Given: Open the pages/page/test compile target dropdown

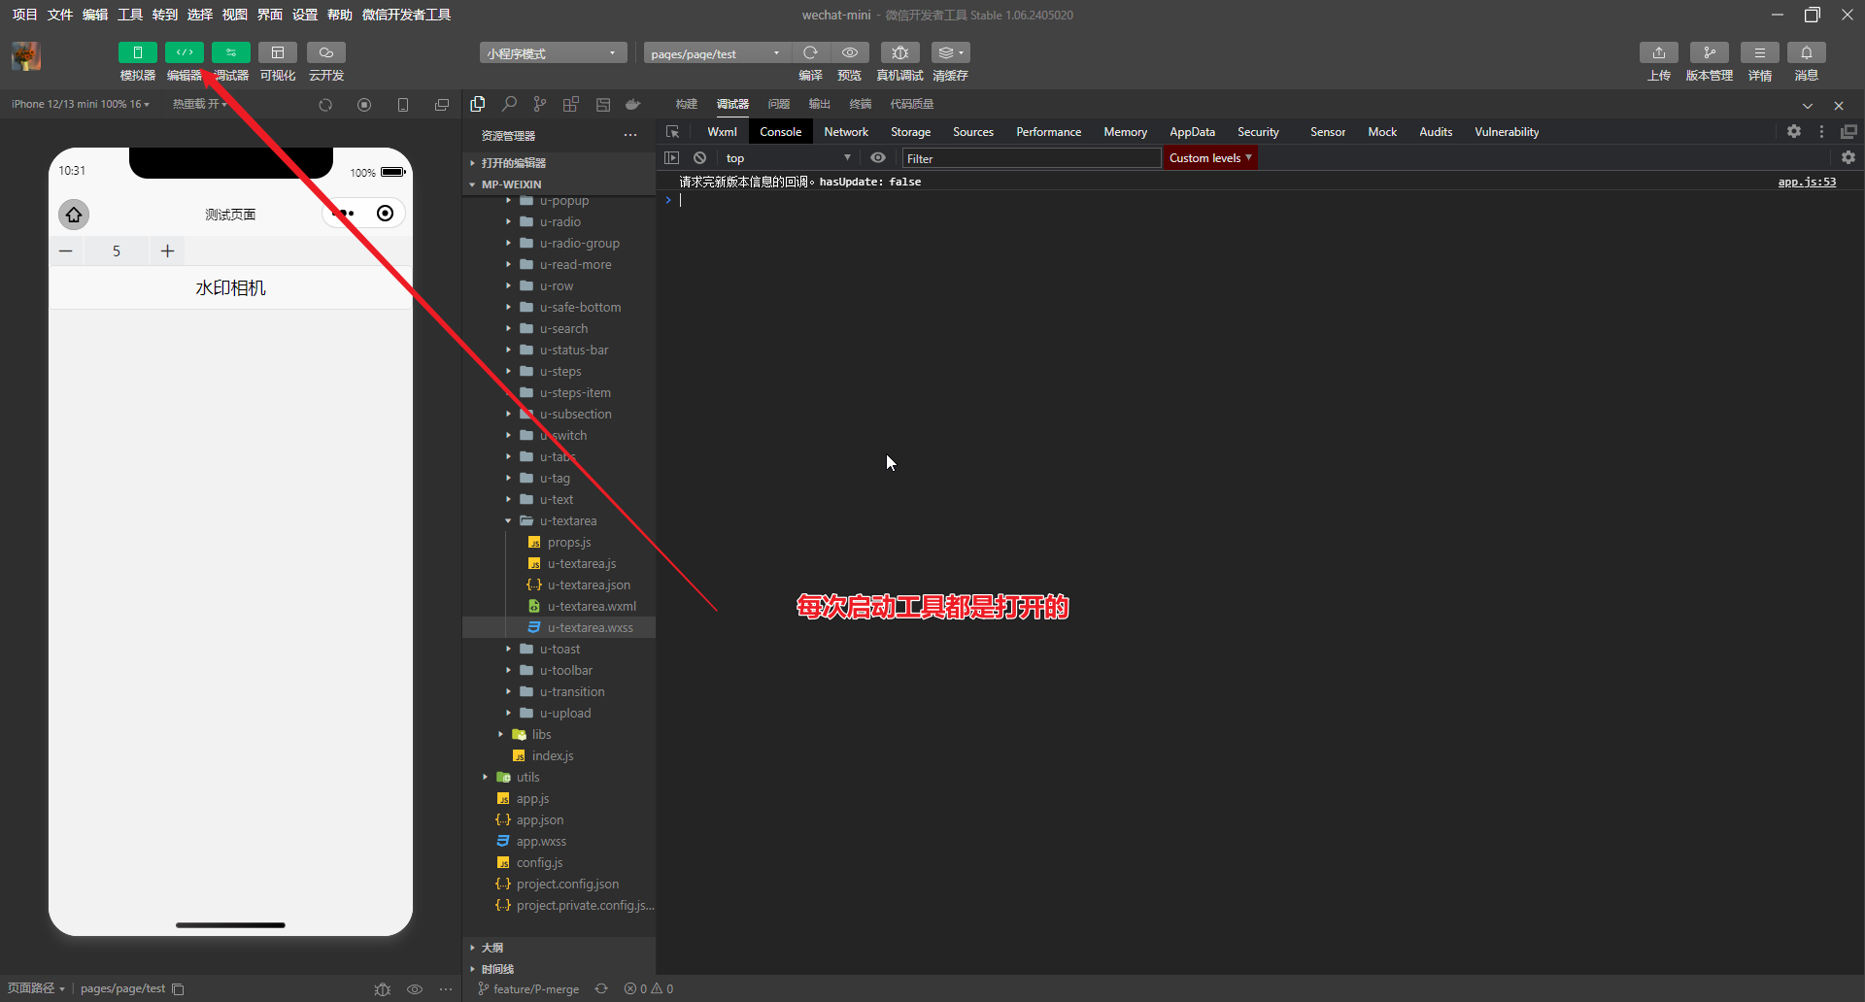Looking at the screenshot, I should pyautogui.click(x=717, y=53).
